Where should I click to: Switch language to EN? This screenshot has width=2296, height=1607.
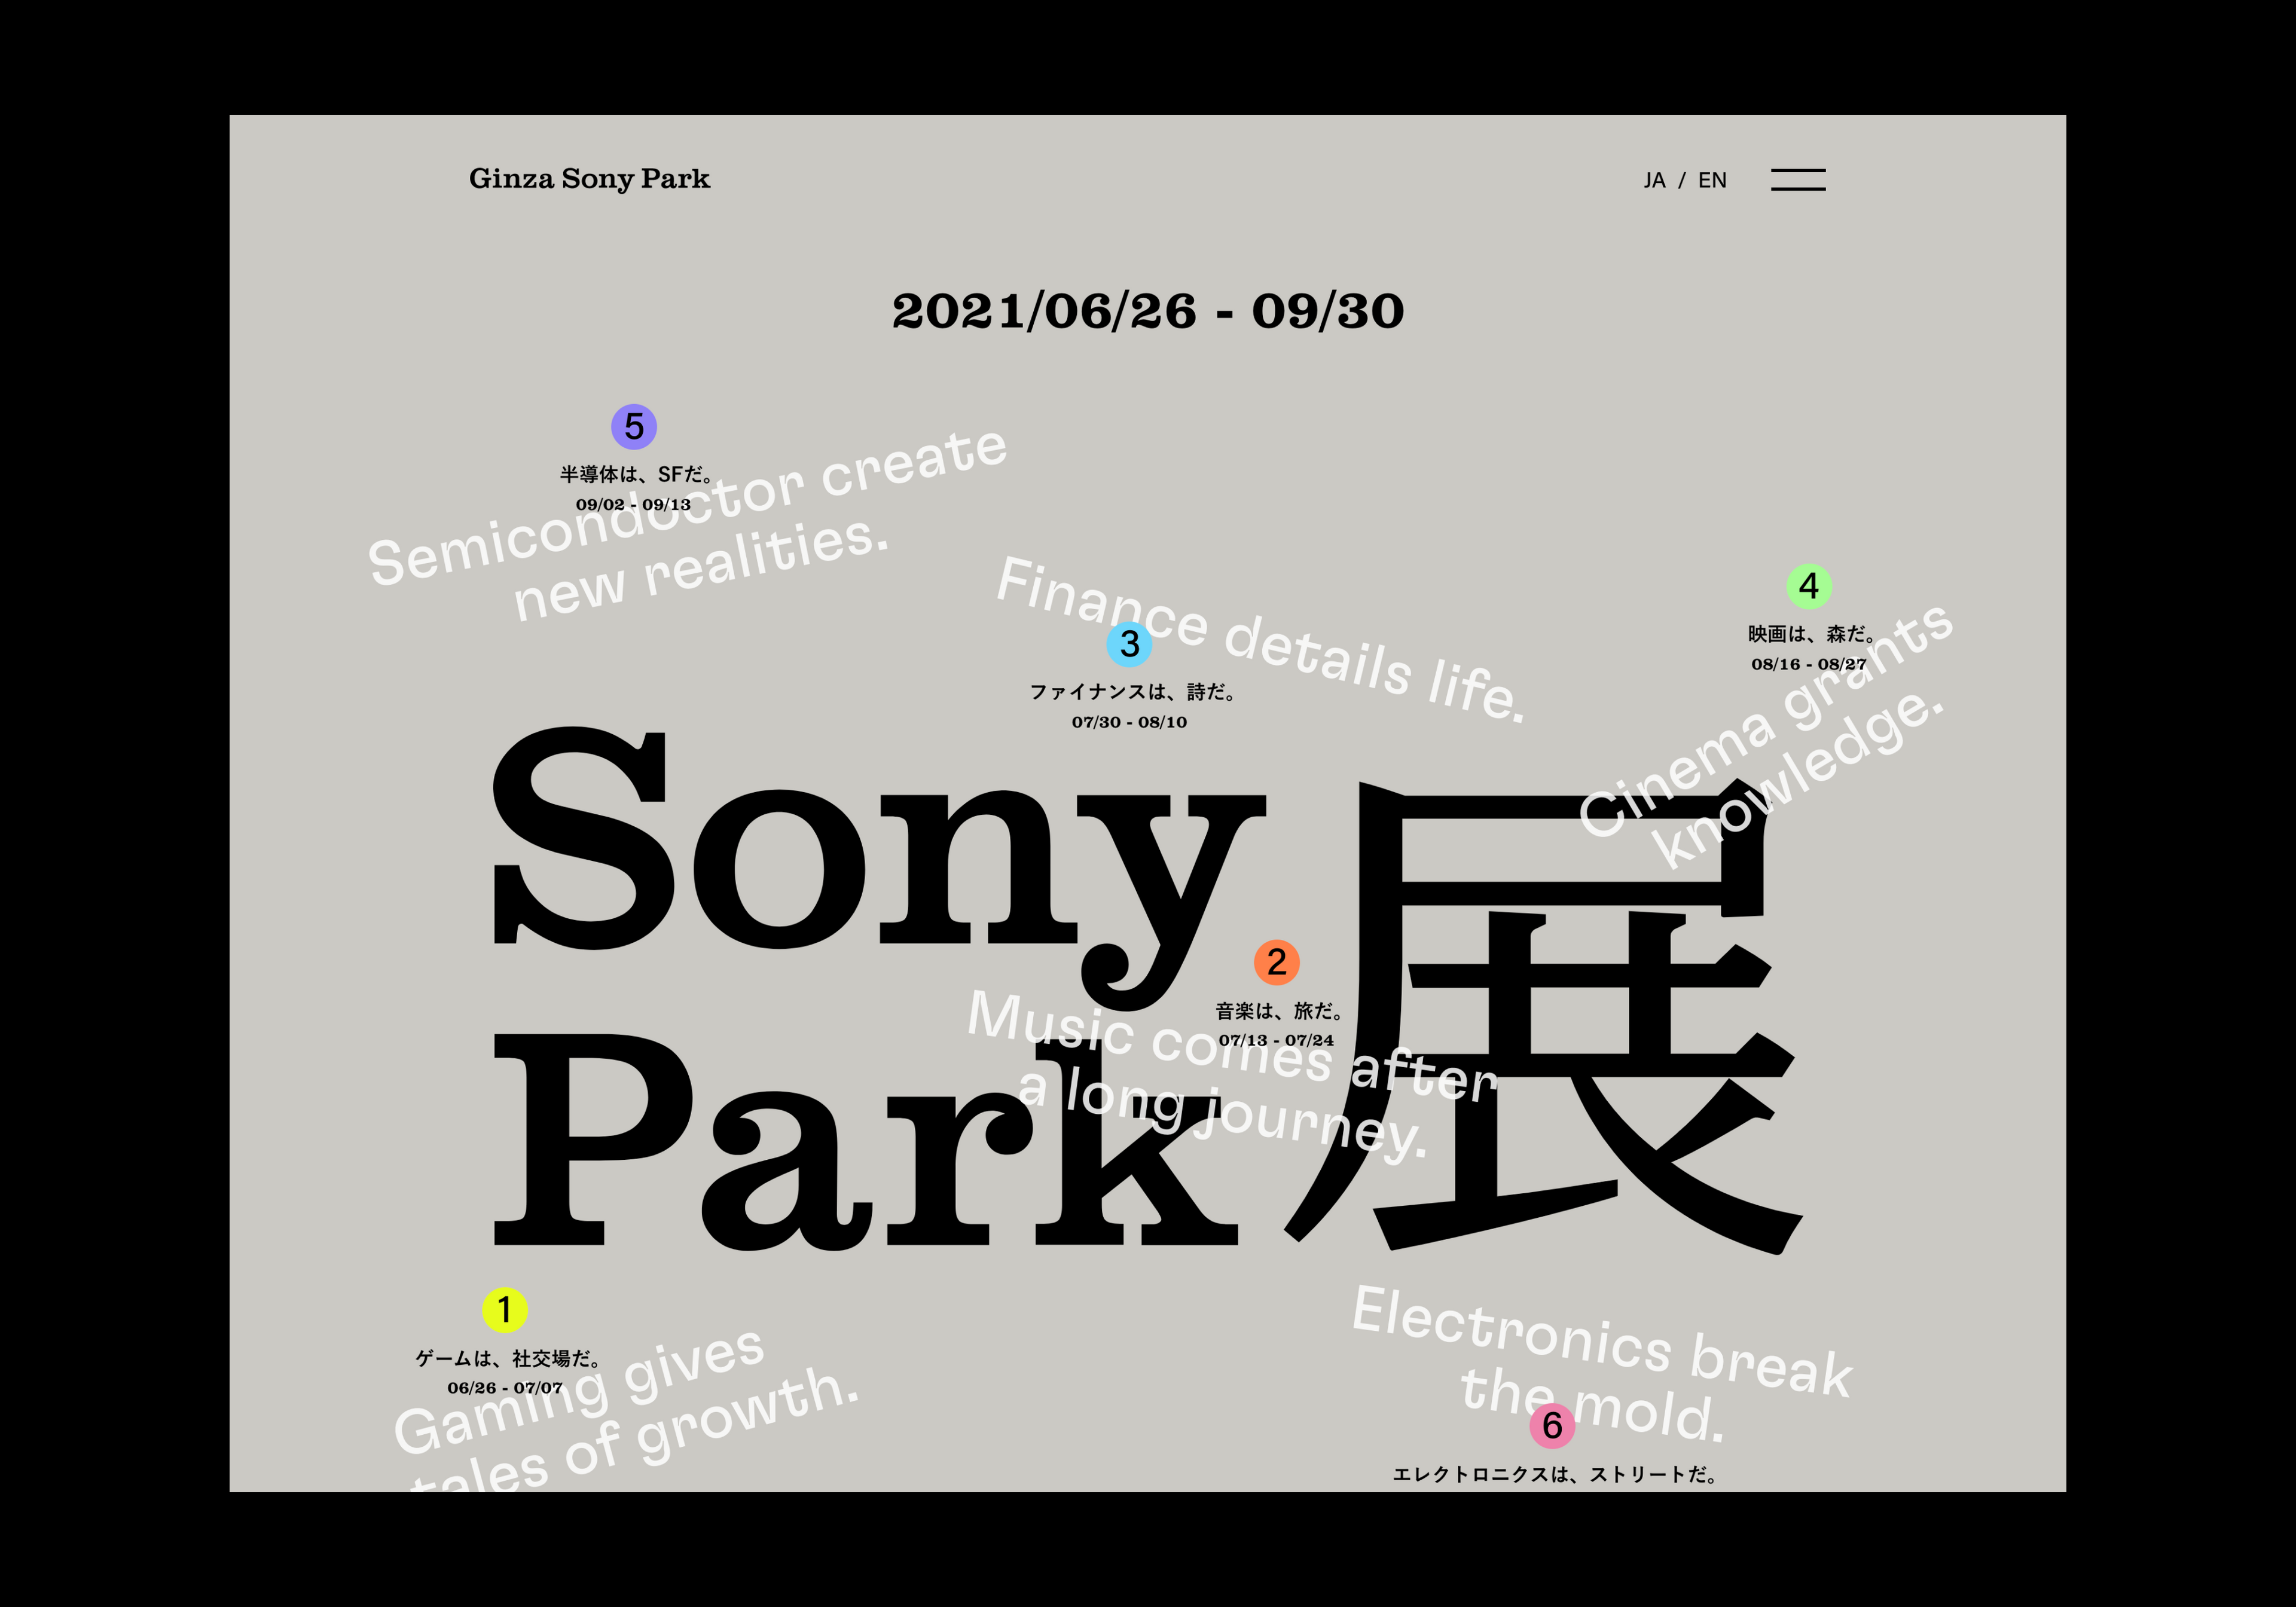point(1712,181)
